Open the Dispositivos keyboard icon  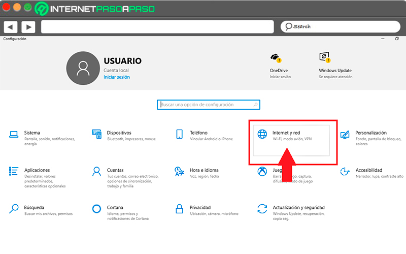tap(96, 134)
